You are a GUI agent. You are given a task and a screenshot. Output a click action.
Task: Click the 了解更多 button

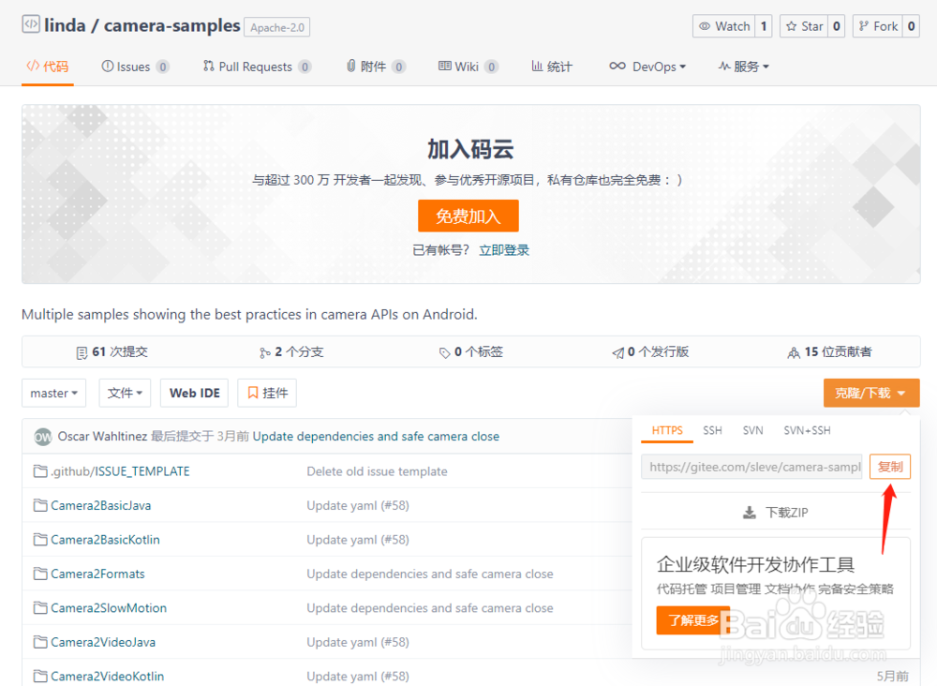tap(693, 620)
